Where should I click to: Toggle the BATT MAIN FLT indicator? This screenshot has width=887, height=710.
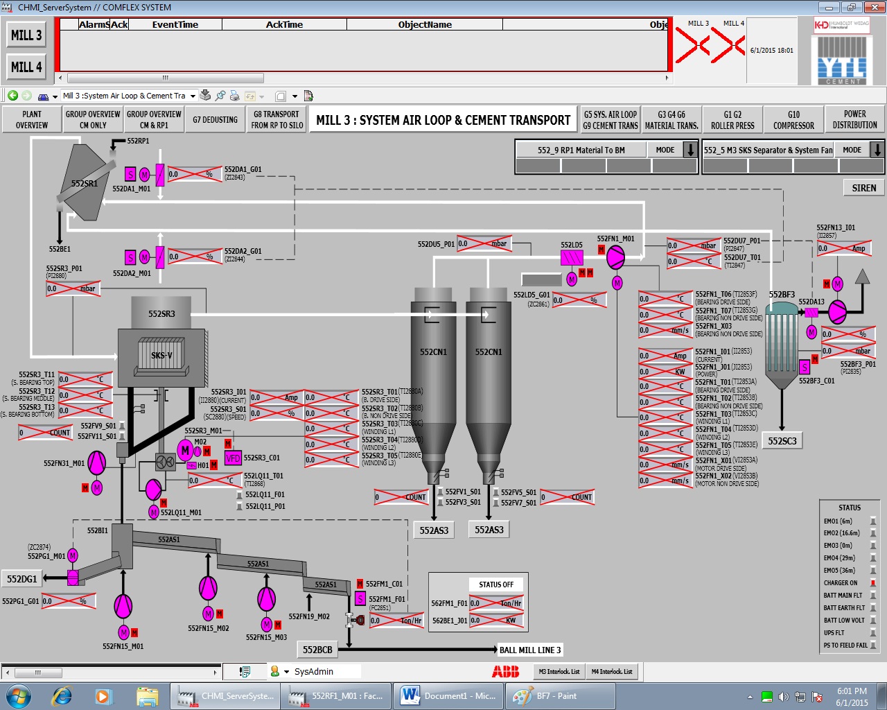873,596
